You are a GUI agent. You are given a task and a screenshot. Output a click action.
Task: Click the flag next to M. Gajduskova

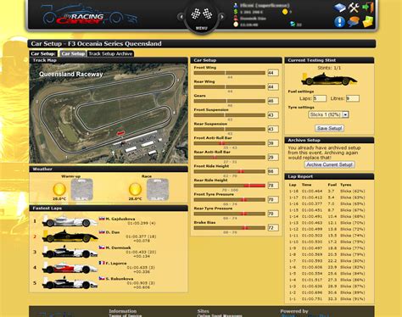click(102, 219)
